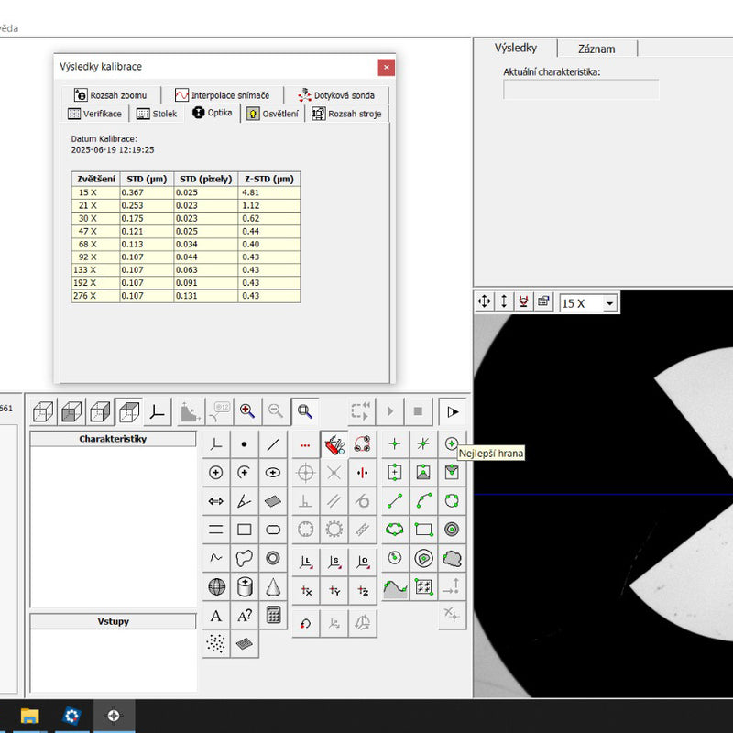Click the zoom to fit magnifier icon
733x733 pixels.
305,411
